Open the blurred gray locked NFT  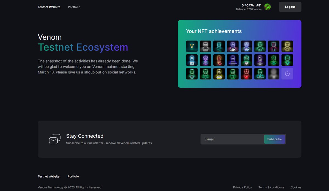pos(274,74)
